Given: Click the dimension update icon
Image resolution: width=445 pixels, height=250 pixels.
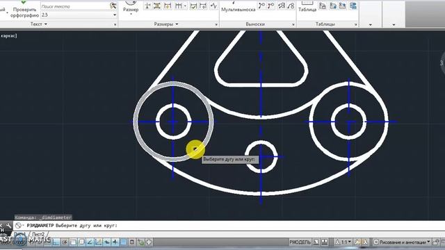Looking at the screenshot, I should [x=203, y=6].
